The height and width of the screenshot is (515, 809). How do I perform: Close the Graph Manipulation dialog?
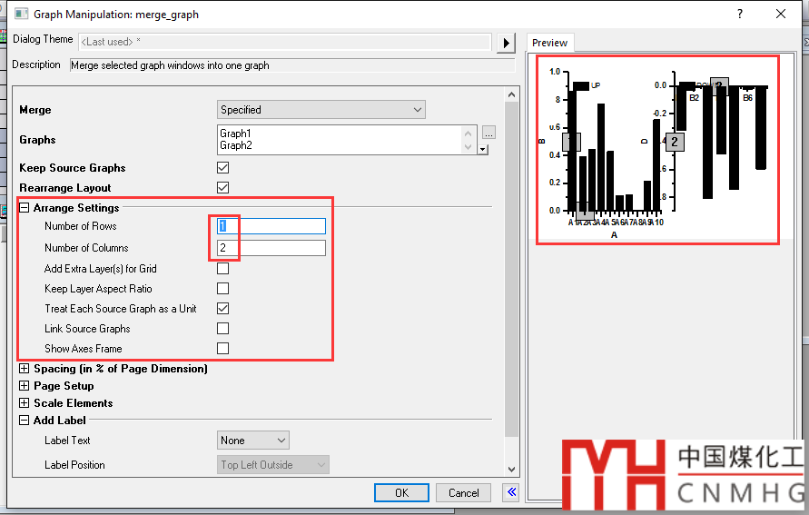point(781,14)
